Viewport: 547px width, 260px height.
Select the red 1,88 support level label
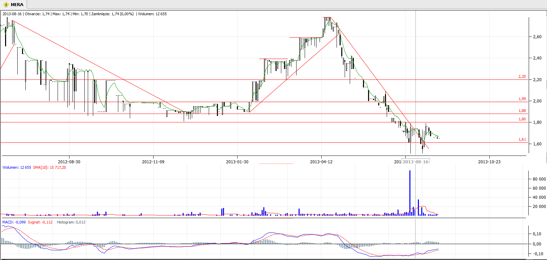(522, 111)
